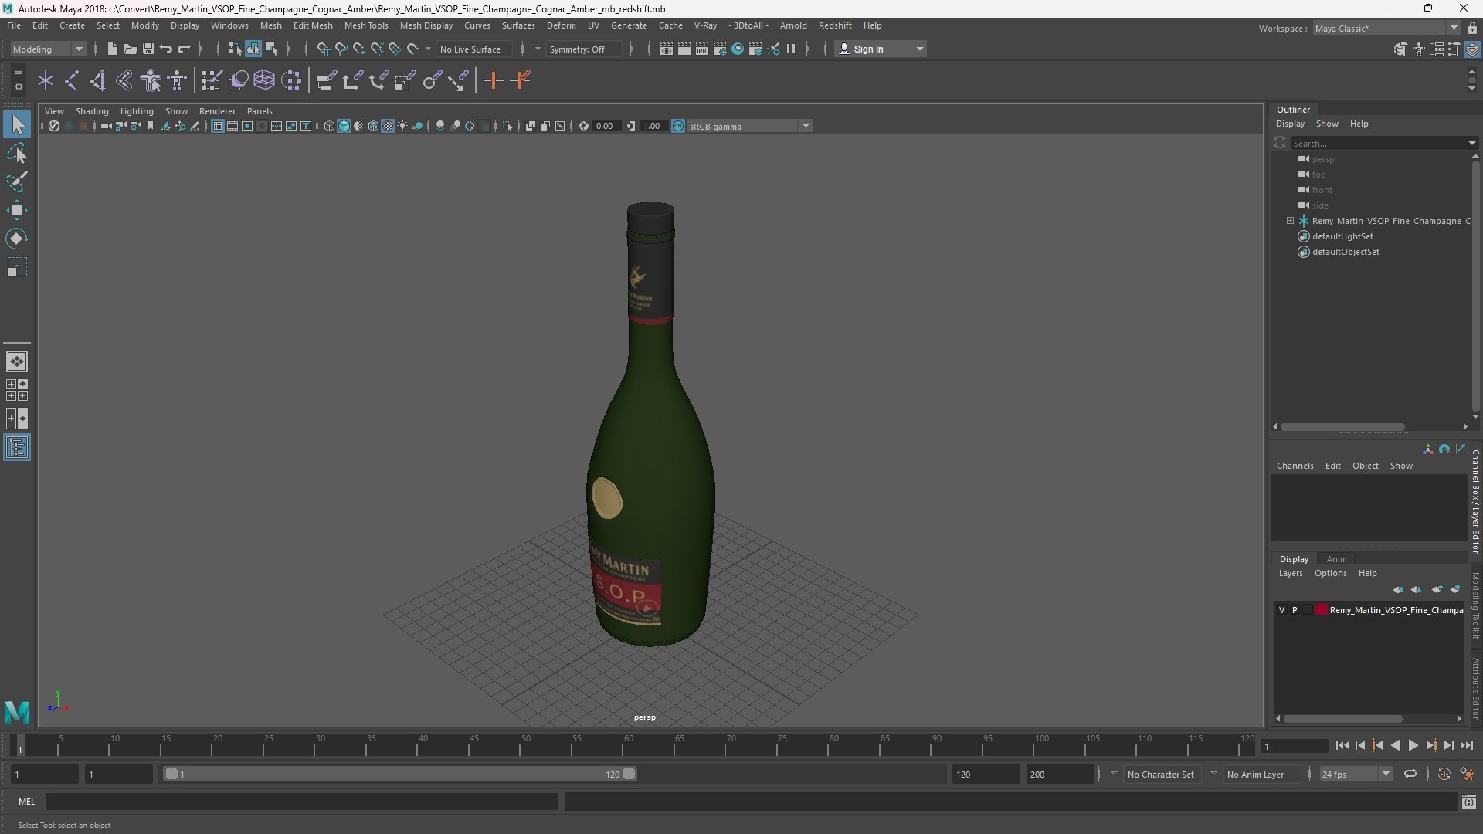This screenshot has width=1483, height=834.
Task: Switch to single perspective view layout
Action: (x=17, y=361)
